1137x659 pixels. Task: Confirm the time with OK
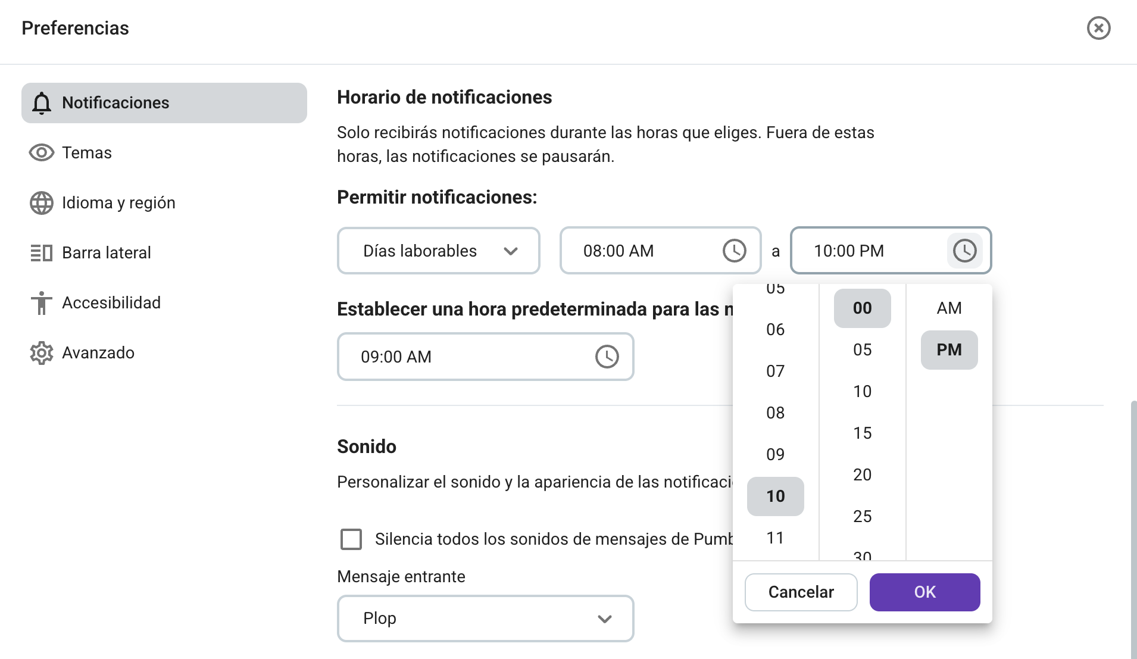[x=924, y=592]
